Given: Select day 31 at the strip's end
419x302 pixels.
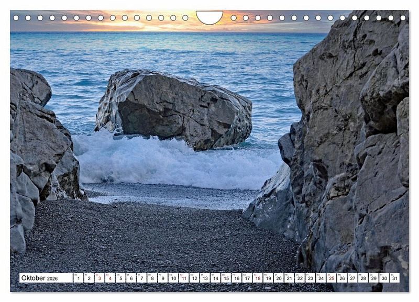Looking at the screenshot, I should (394, 278).
